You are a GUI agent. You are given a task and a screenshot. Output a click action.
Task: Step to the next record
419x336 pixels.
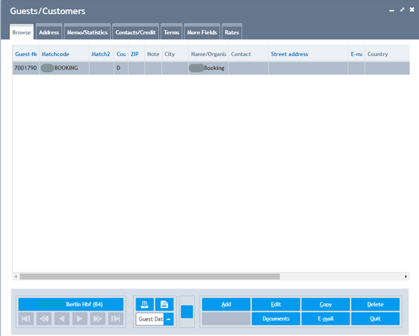pyautogui.click(x=80, y=319)
